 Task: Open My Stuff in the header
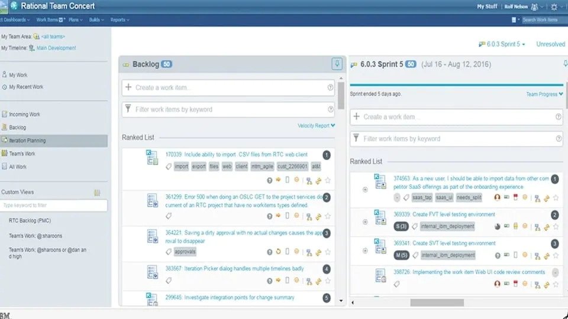pos(487,6)
